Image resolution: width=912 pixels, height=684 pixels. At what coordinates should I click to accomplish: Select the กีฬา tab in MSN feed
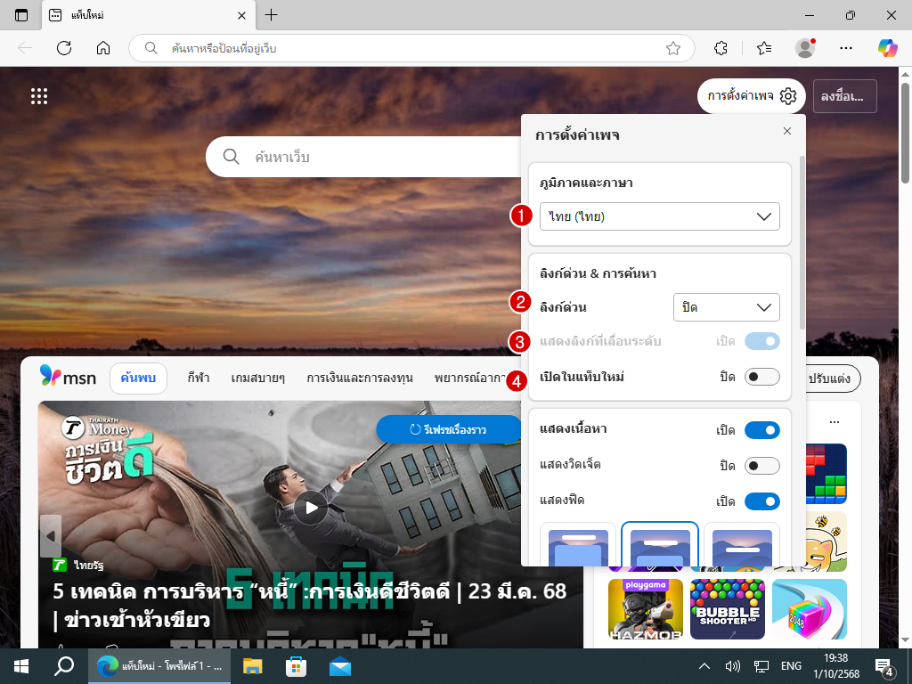click(199, 378)
